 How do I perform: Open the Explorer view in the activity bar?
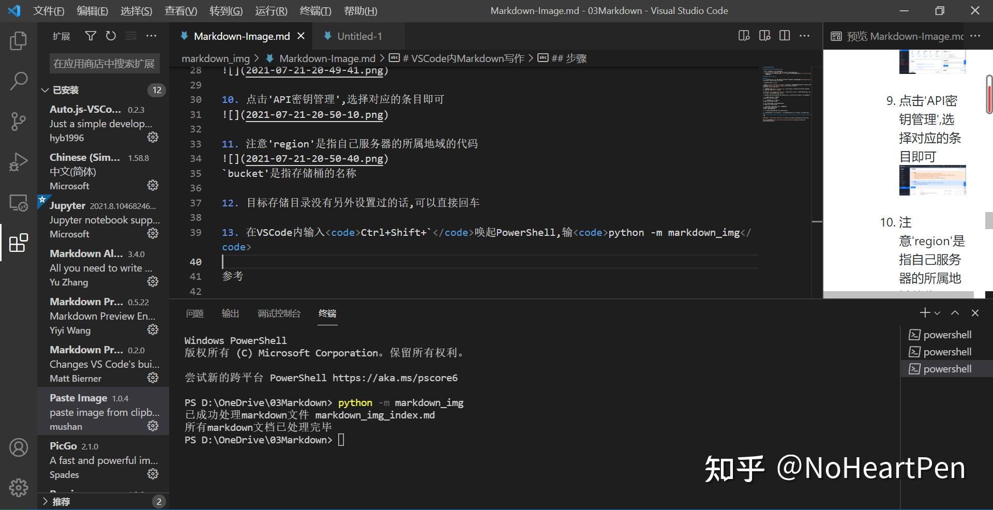(19, 40)
